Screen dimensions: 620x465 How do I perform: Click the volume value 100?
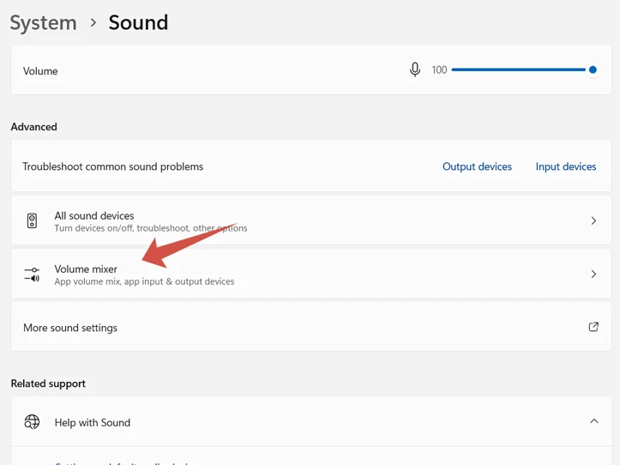[439, 70]
